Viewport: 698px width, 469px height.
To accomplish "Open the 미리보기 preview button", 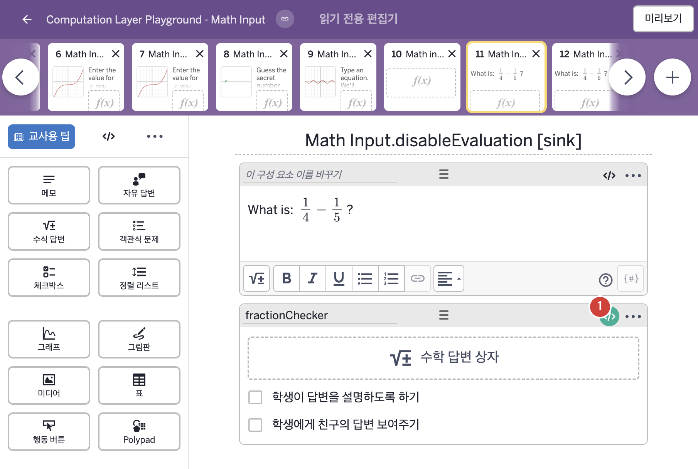I will [663, 18].
